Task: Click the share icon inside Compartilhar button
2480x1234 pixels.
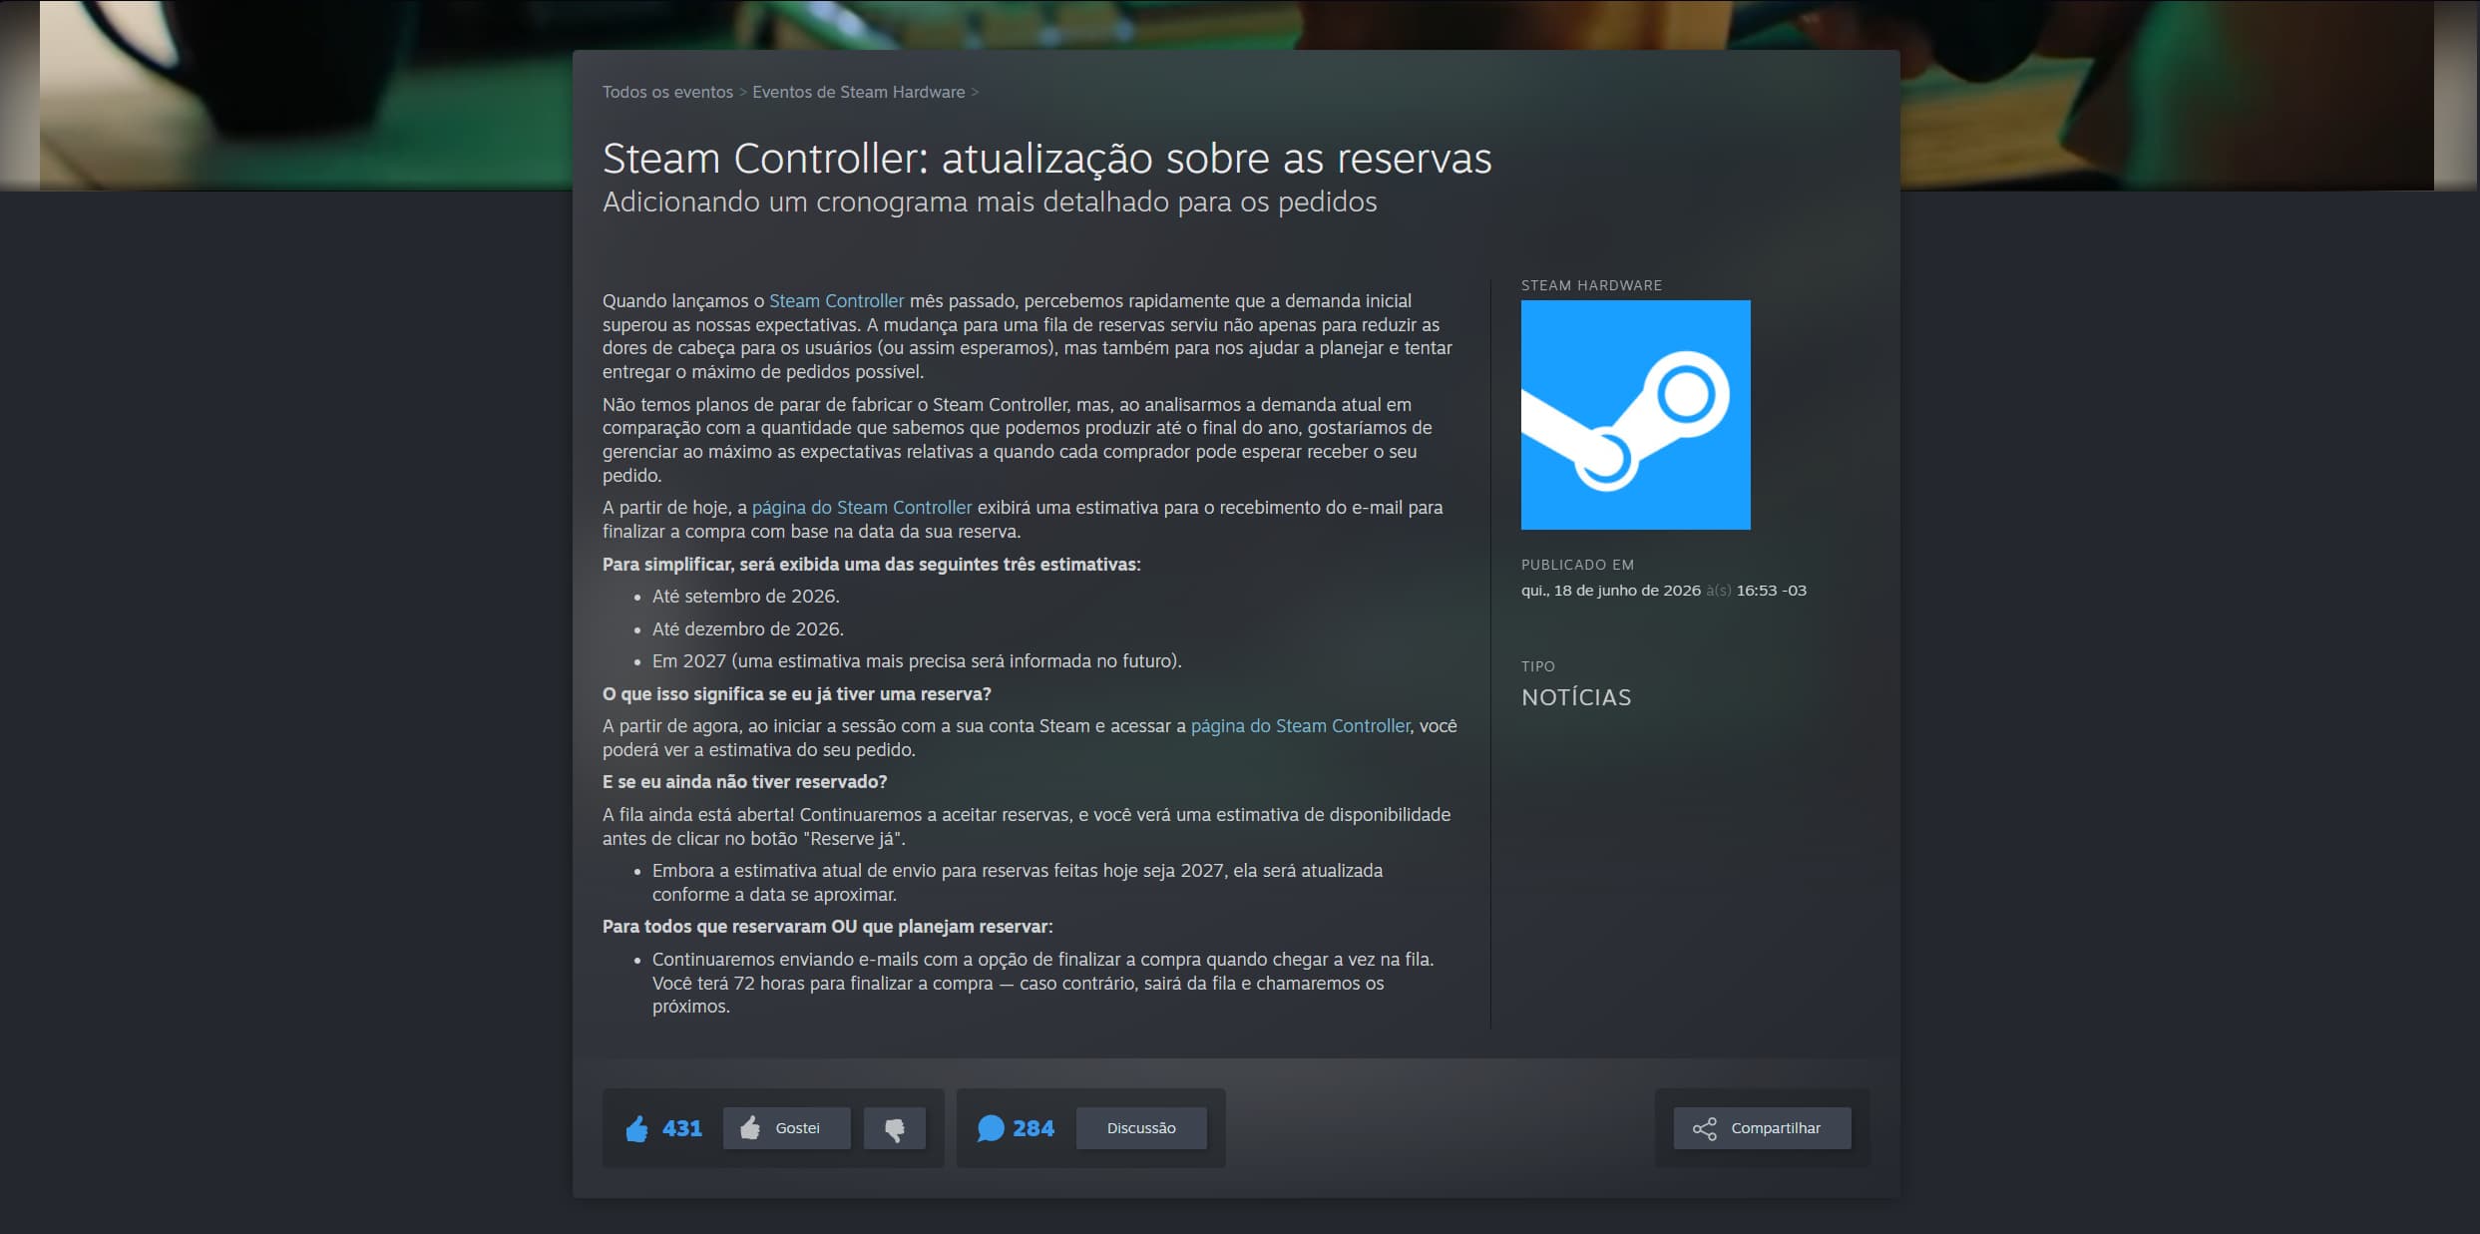Action: click(1705, 1128)
